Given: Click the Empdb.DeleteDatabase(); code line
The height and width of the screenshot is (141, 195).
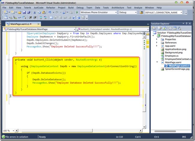Looking at the screenshot, I should [x=49, y=79].
